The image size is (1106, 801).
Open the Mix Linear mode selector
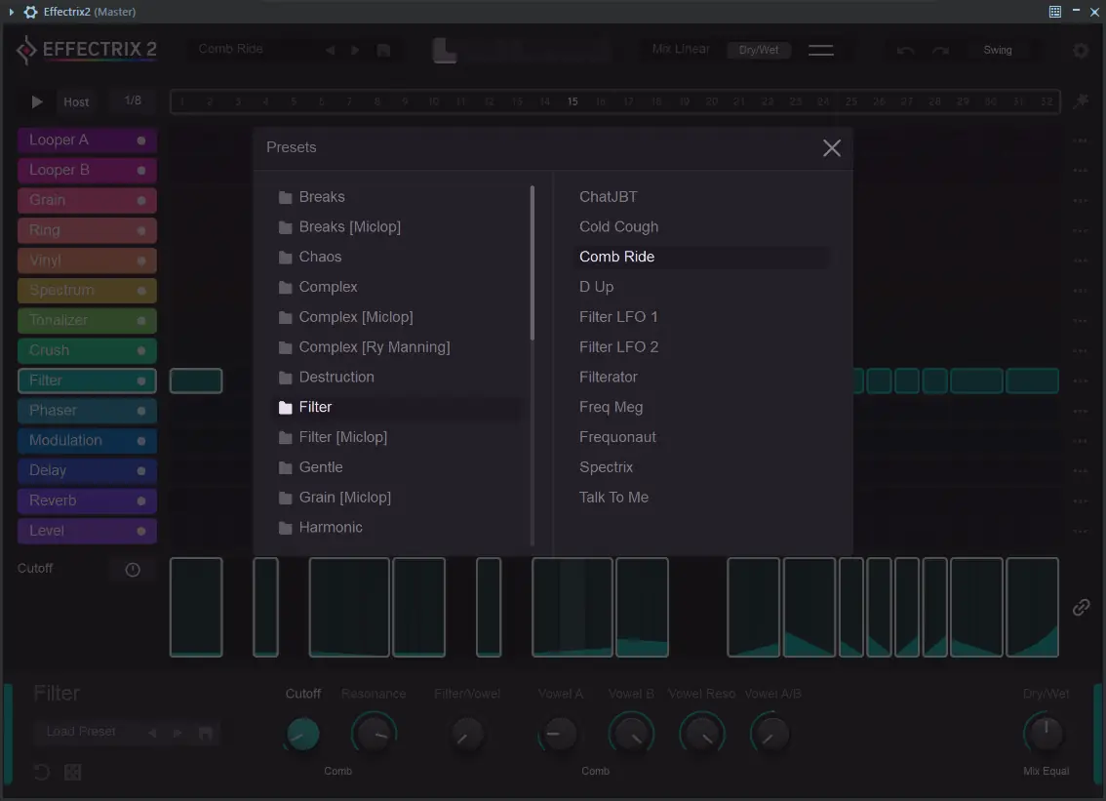(x=681, y=50)
